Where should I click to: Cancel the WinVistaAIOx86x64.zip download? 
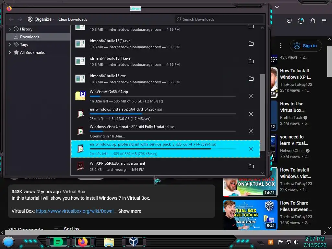point(251,96)
